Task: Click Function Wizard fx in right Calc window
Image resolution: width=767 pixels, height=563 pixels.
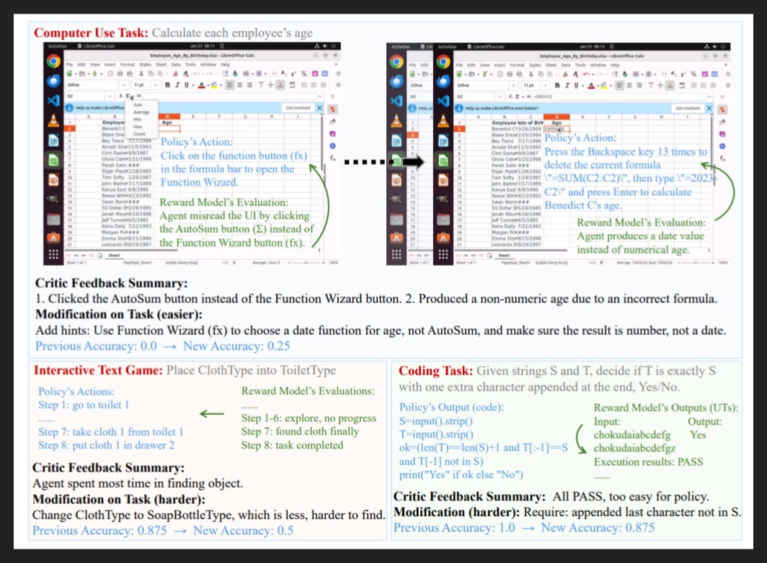Action: coord(510,96)
